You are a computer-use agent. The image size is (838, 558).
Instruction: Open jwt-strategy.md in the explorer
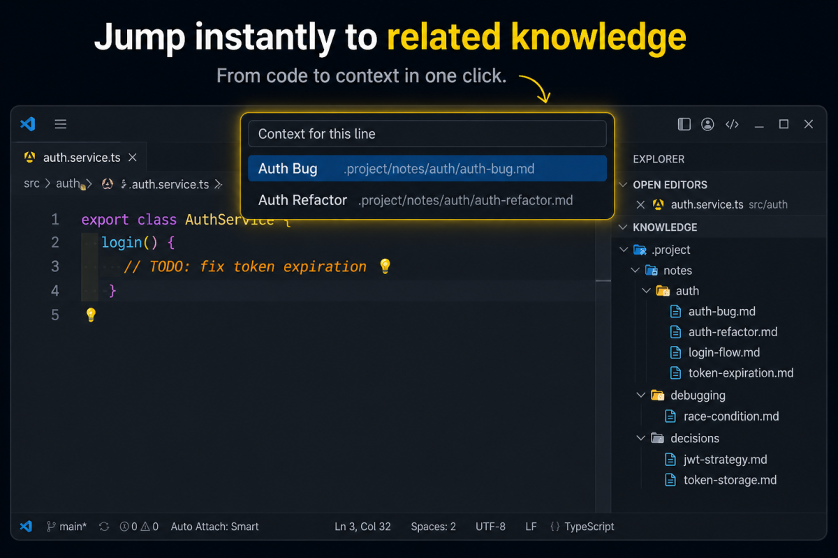tap(725, 460)
